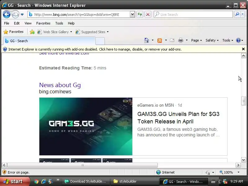Viewport: 248px width, 186px height.
Task: Open the Safety command menu
Action: (x=212, y=40)
